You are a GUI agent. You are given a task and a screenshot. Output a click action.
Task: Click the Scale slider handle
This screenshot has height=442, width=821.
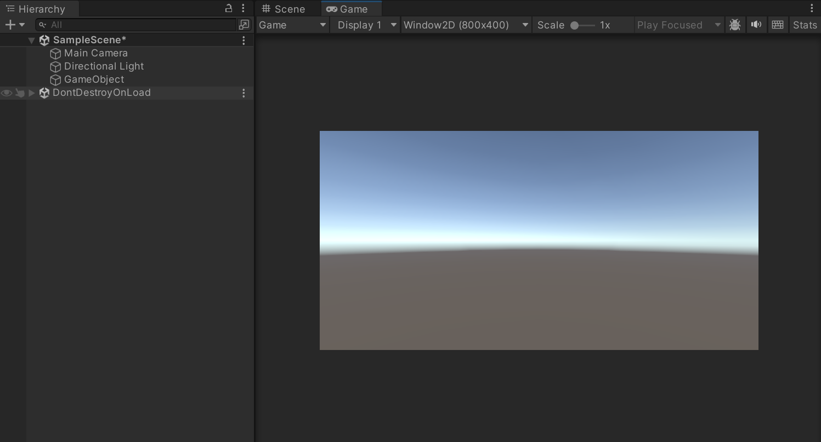tap(574, 25)
